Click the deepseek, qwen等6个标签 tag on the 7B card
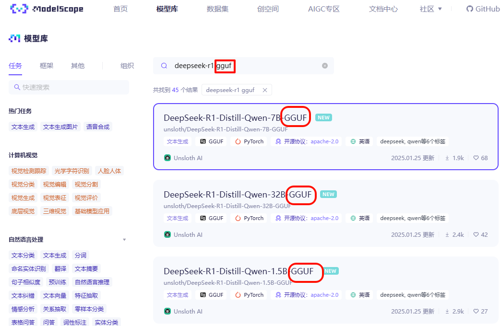The width and height of the screenshot is (501, 326). tap(413, 141)
